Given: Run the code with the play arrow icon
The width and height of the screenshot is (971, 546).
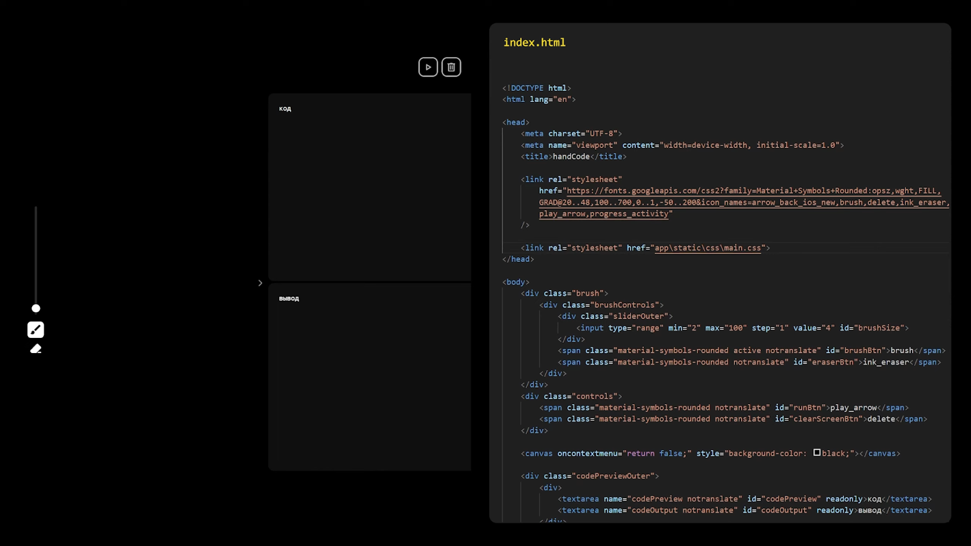Looking at the screenshot, I should click(428, 67).
